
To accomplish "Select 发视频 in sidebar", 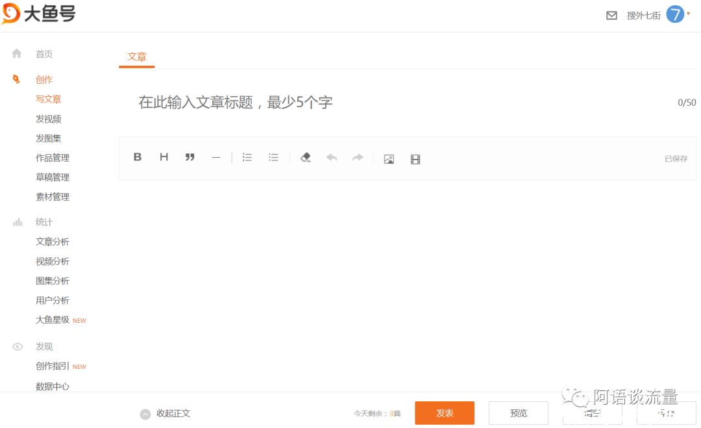I will click(x=48, y=119).
